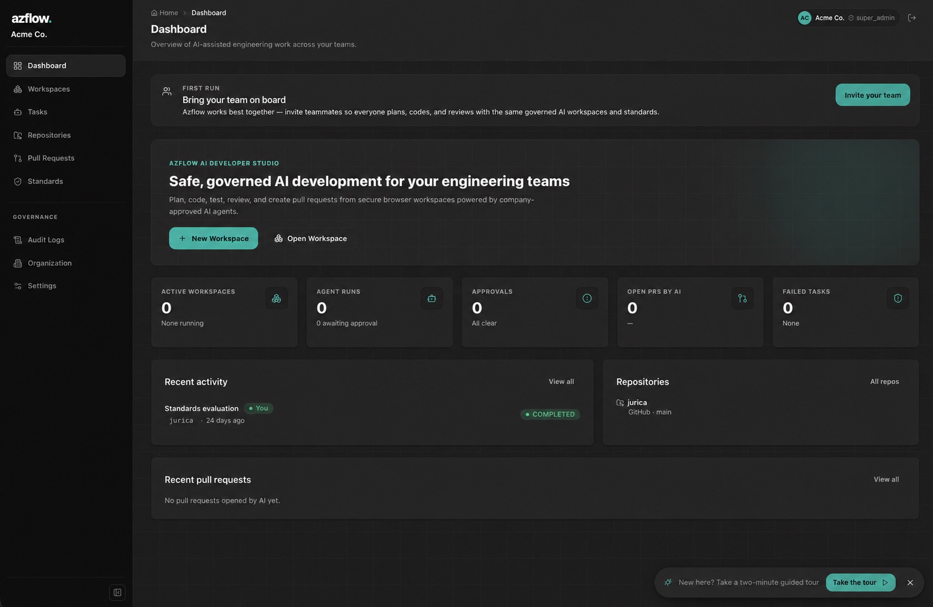Click the sign out icon

tap(911, 18)
